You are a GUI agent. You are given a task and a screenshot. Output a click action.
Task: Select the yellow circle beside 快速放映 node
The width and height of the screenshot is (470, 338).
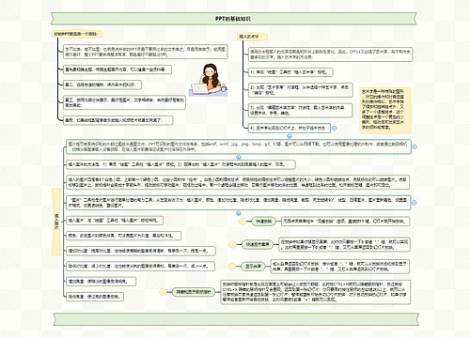[243, 222]
